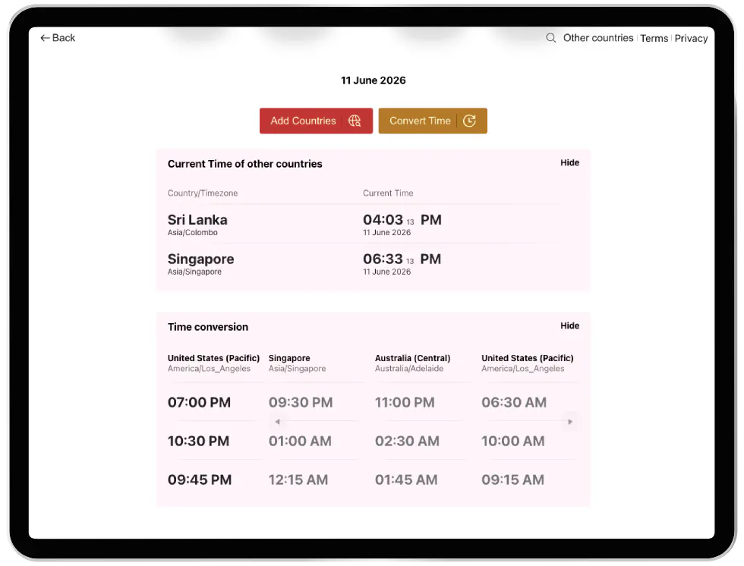Select the 09:45 PM source time
The height and width of the screenshot is (566, 744).
point(200,480)
